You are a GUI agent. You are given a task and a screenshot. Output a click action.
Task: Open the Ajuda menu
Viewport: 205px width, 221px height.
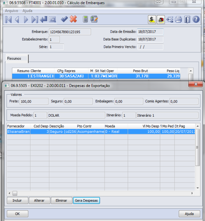pyautogui.click(x=27, y=11)
